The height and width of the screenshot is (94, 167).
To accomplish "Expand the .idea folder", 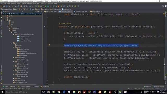I will [x=5, y=18].
